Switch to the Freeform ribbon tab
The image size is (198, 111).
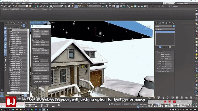click(x=14, y=9)
